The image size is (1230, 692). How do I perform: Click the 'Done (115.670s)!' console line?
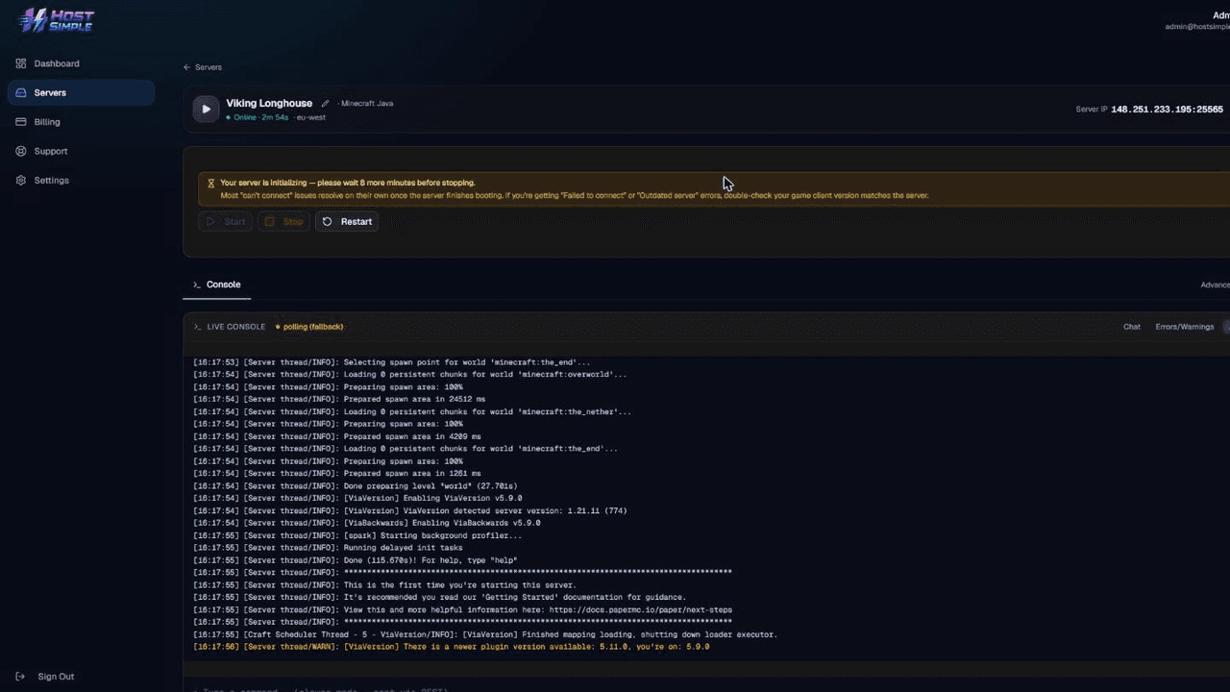[356, 560]
